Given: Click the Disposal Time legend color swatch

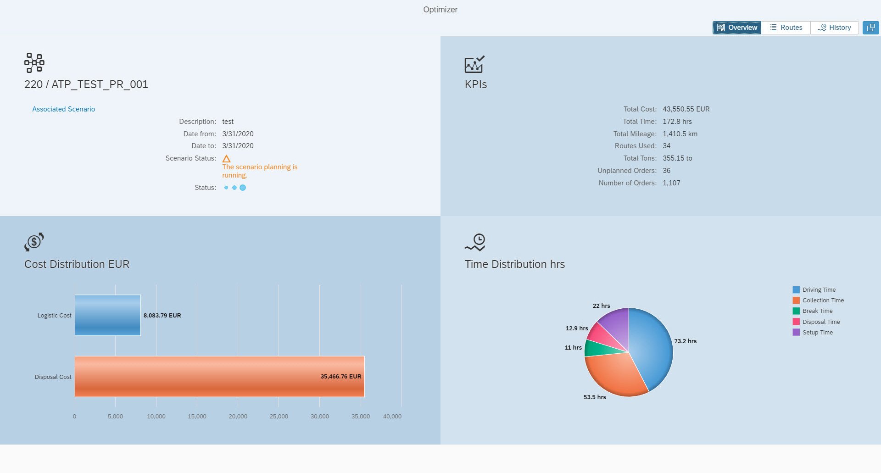Looking at the screenshot, I should click(x=796, y=322).
